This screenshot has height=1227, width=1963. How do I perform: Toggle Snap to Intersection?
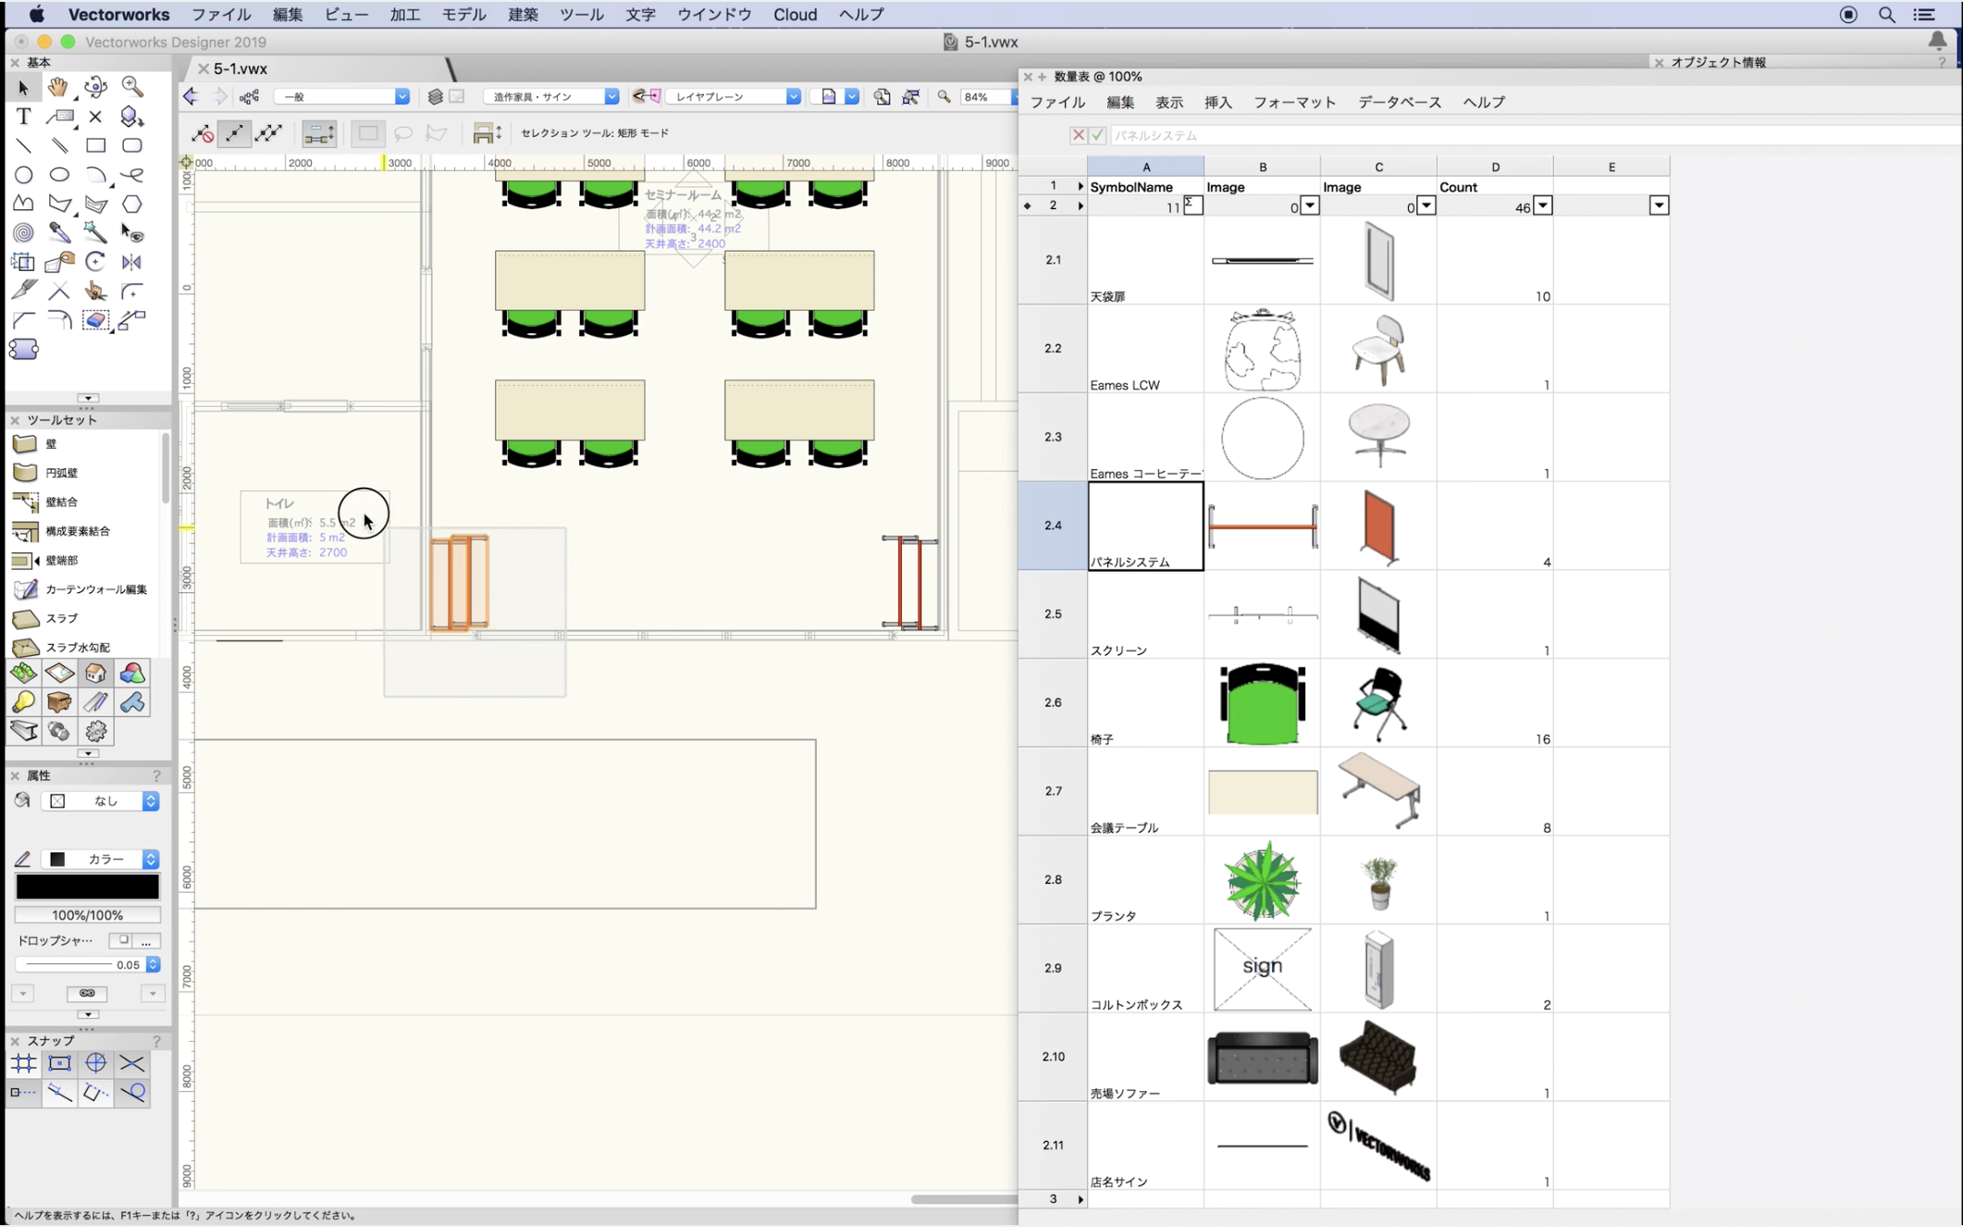point(132,1064)
